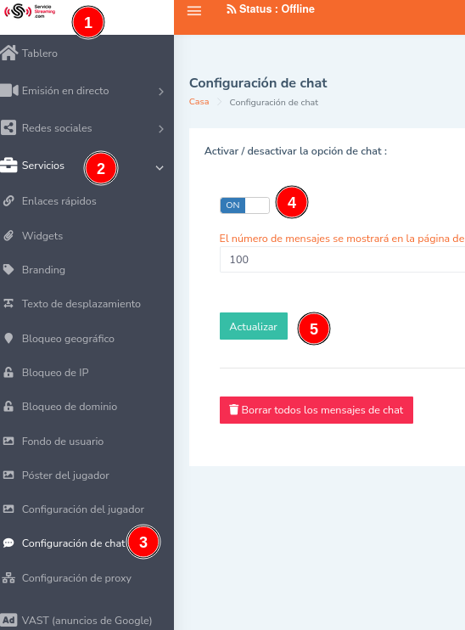Click the paperclip icon beside Widgets
The height and width of the screenshot is (630, 465).
(x=8, y=235)
